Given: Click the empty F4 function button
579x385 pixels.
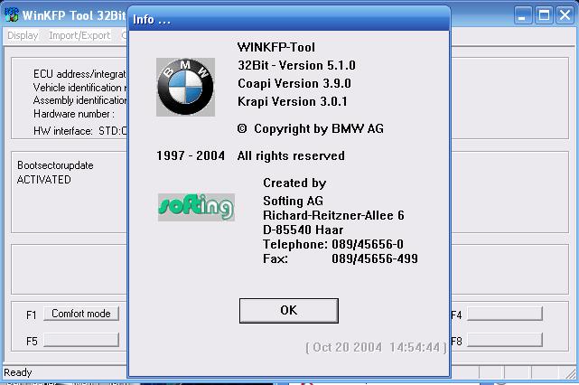Looking at the screenshot, I should point(504,314).
